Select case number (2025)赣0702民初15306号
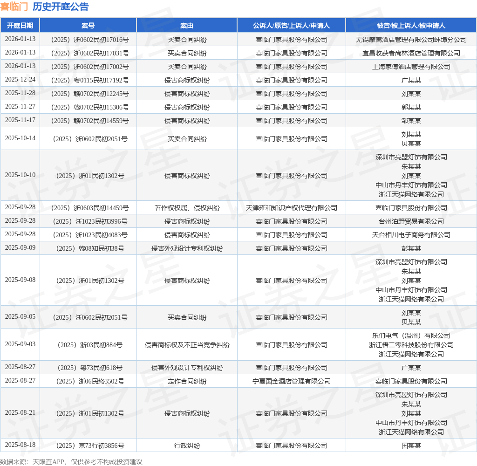 coord(90,107)
